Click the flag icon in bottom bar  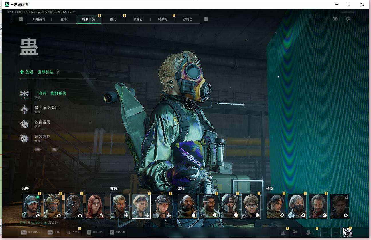pyautogui.click(x=295, y=232)
